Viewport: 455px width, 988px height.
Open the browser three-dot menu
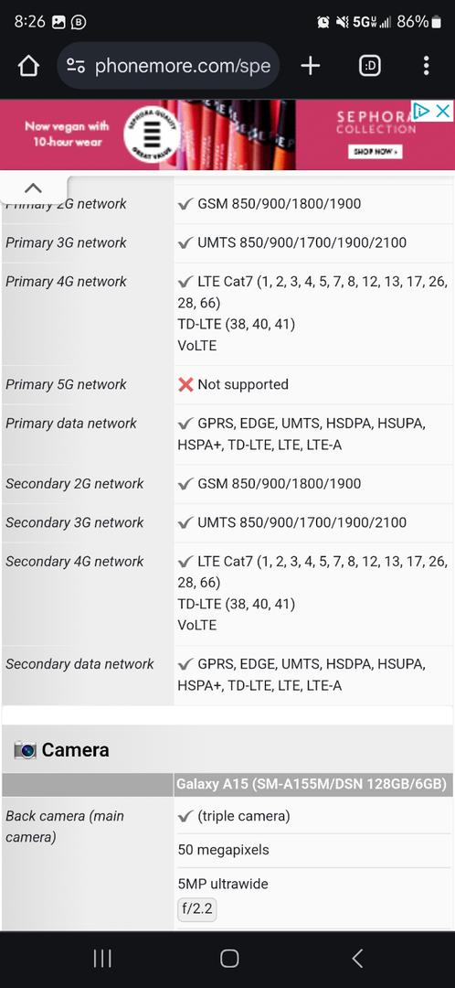click(426, 66)
